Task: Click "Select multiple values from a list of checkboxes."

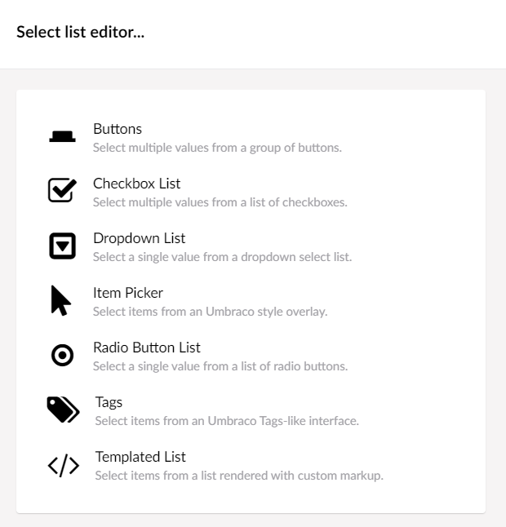Action: [x=220, y=202]
